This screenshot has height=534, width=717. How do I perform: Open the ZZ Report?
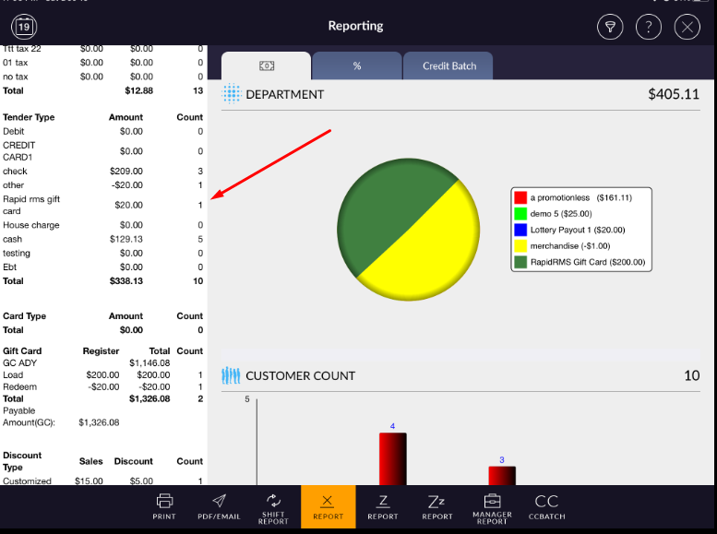(437, 506)
